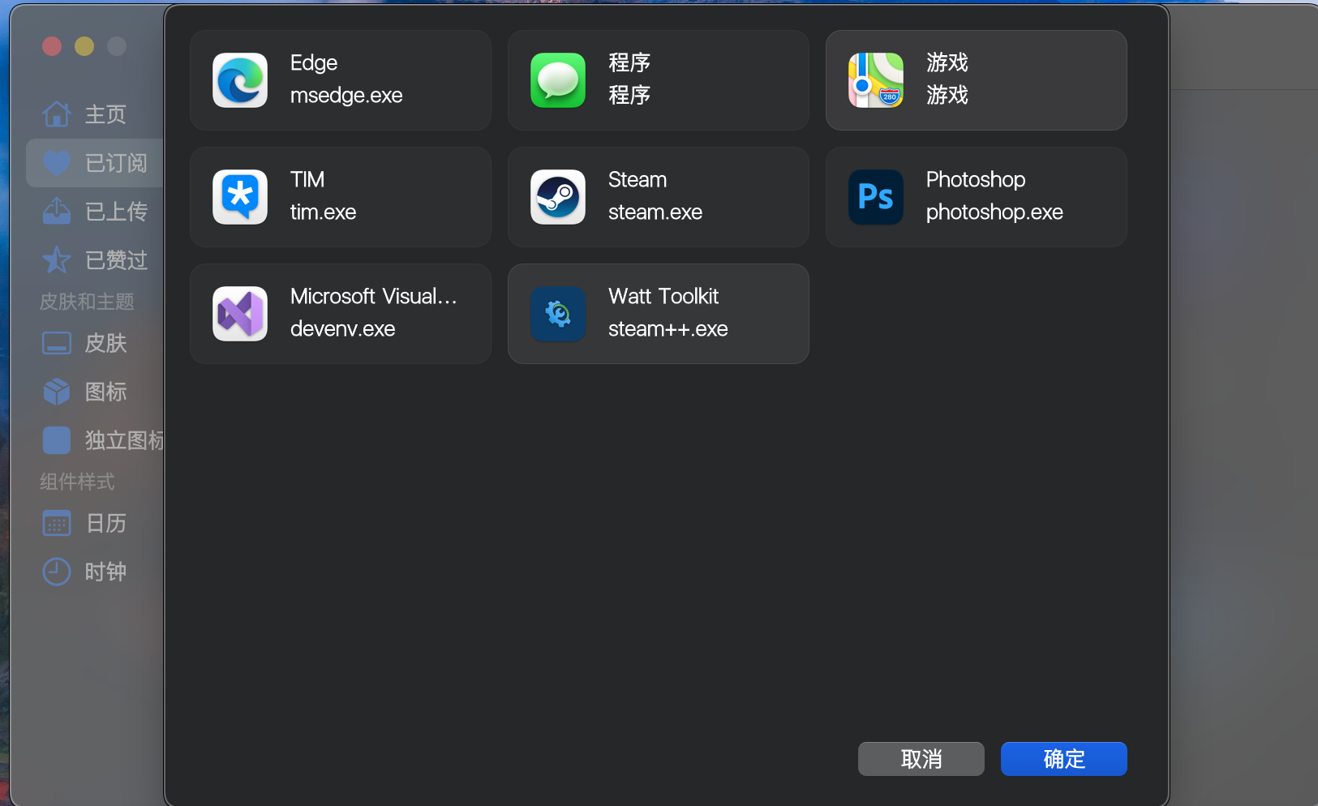
Task: Click the skin icon beside 皮肤
Action: click(57, 343)
